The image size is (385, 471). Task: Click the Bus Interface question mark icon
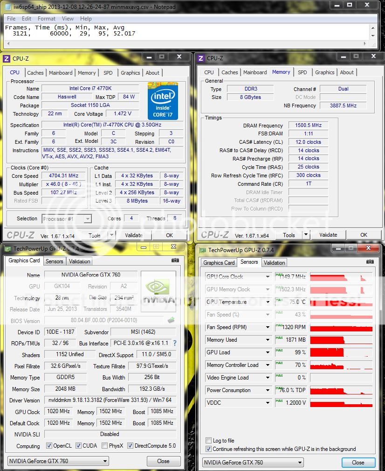[175, 343]
